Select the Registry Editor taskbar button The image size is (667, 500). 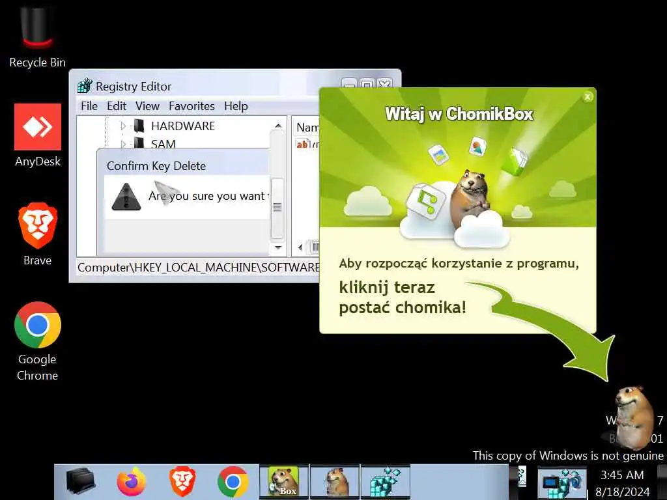[x=386, y=482]
